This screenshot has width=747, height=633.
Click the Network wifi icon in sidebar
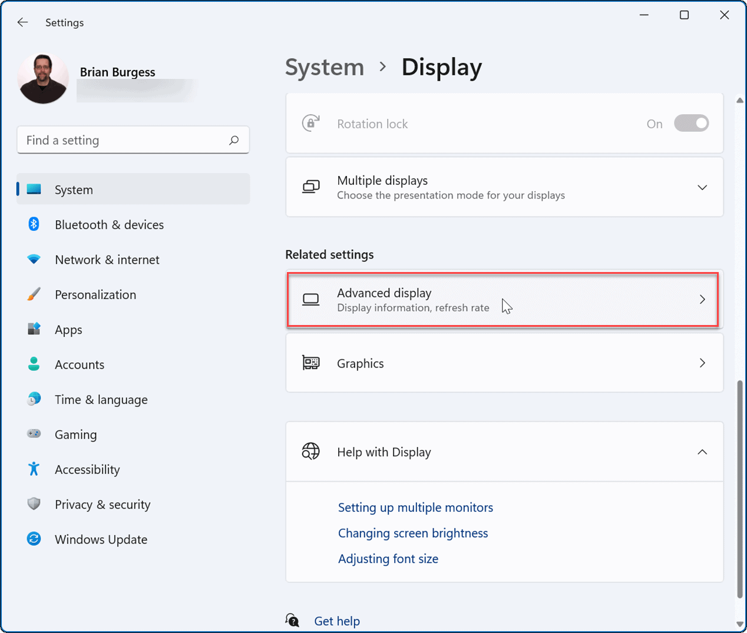click(34, 259)
